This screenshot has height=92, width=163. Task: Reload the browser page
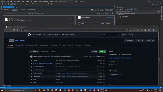point(14,30)
